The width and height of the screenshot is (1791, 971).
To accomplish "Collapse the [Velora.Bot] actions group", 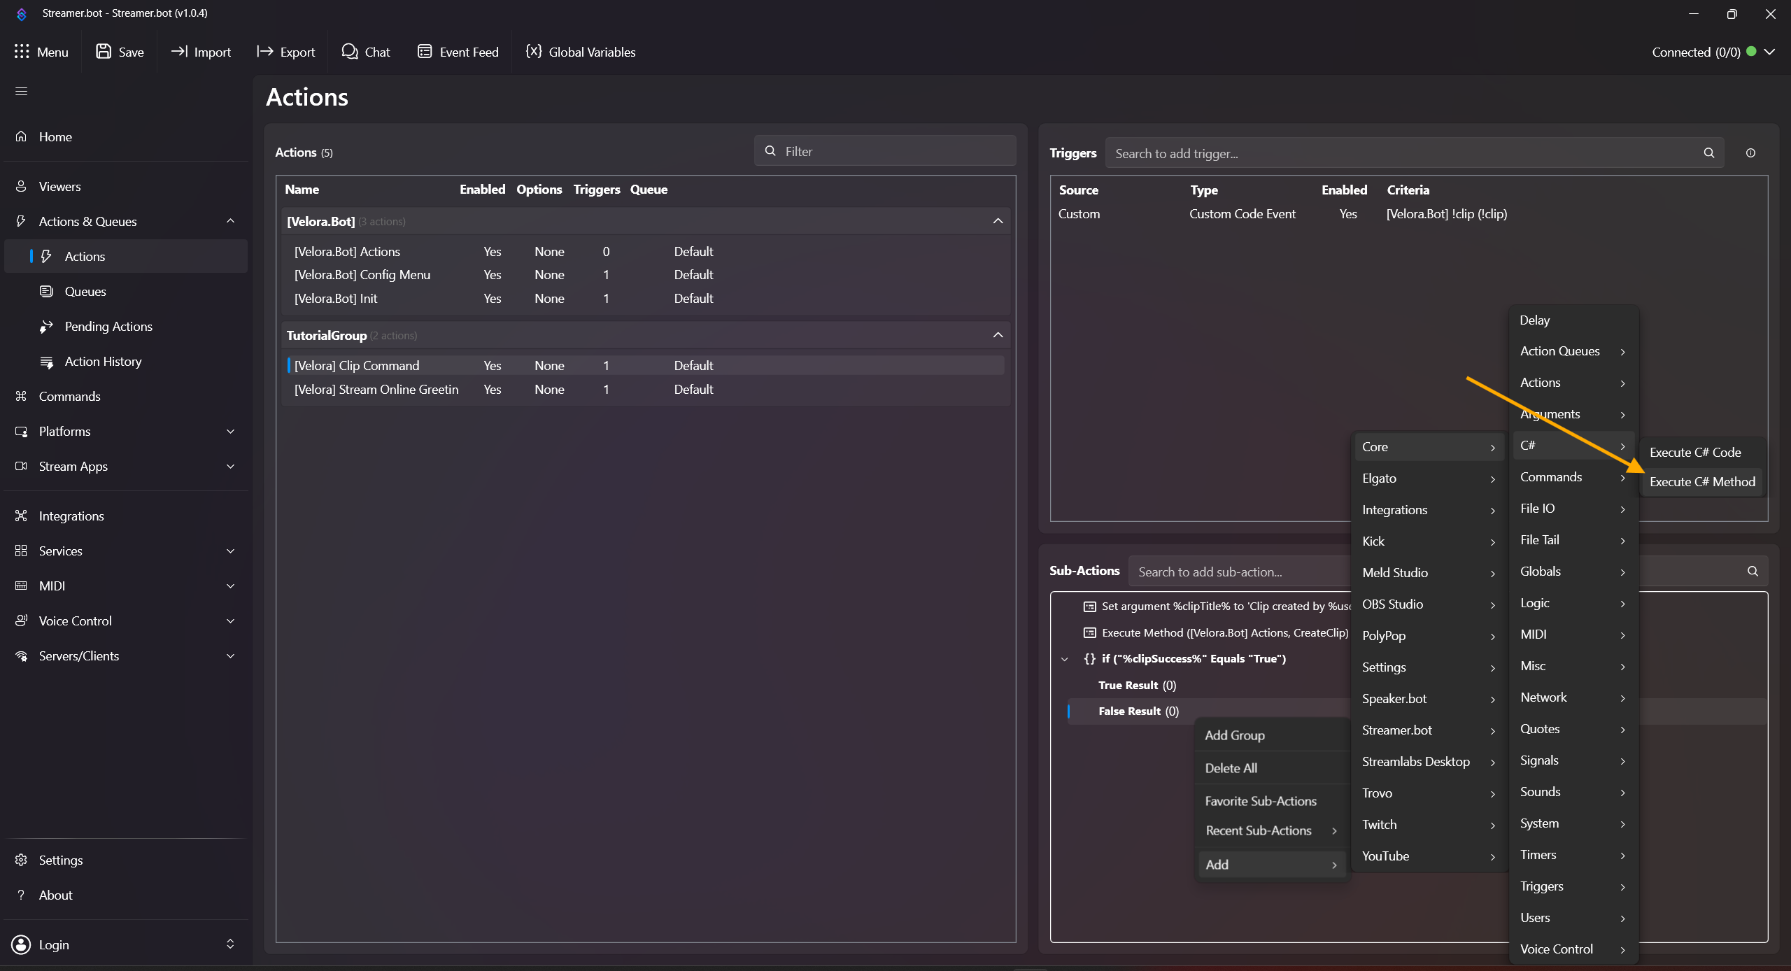I will tap(998, 221).
